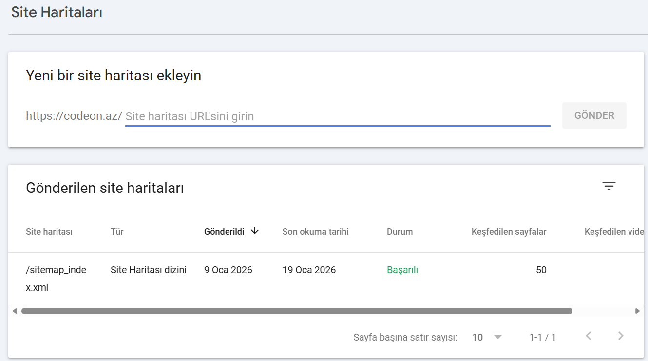Open the /sitemap_index.xml sitemap details
This screenshot has height=361, width=648.
pos(56,278)
